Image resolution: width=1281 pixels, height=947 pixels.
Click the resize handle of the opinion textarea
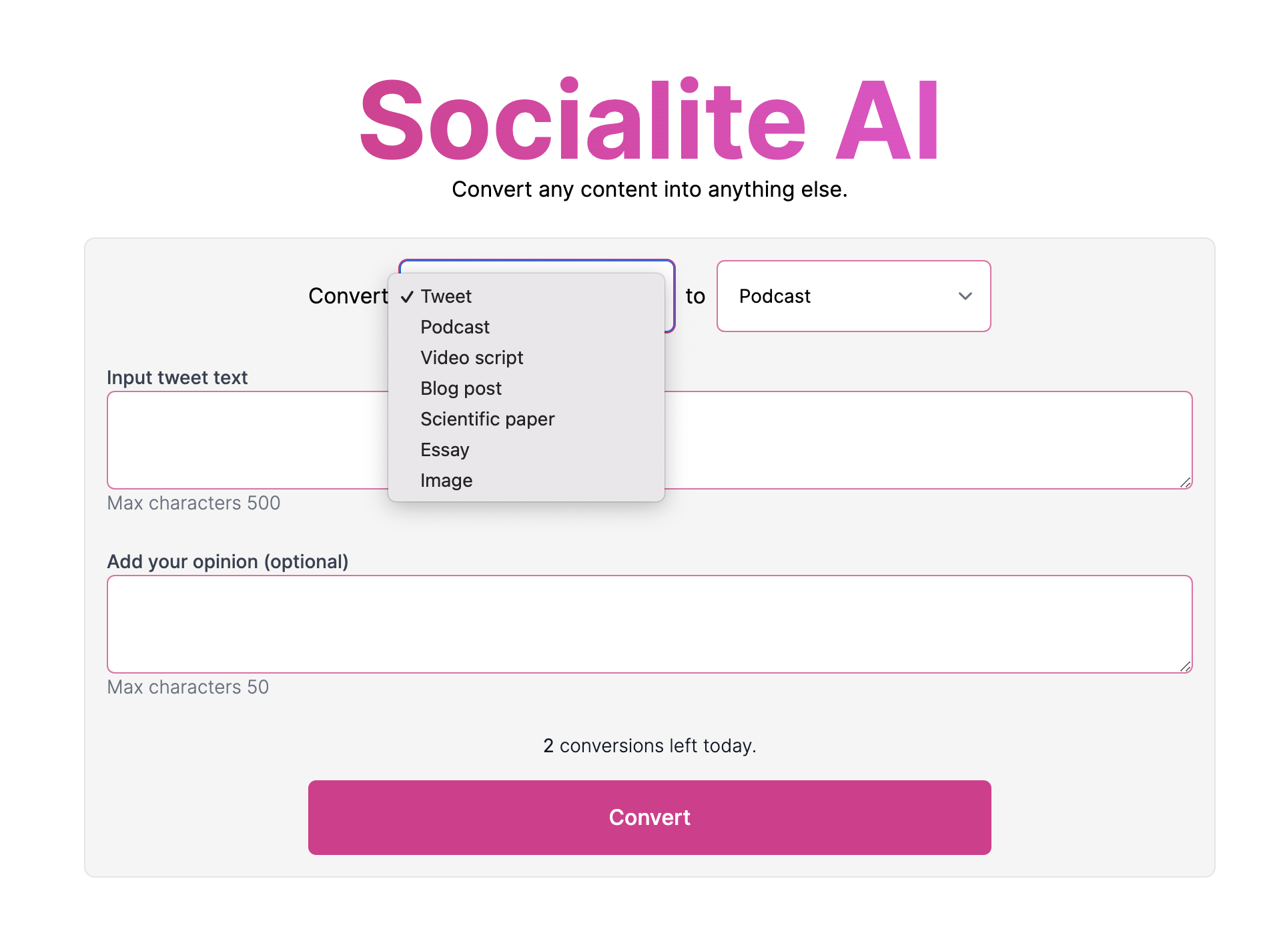1186,667
